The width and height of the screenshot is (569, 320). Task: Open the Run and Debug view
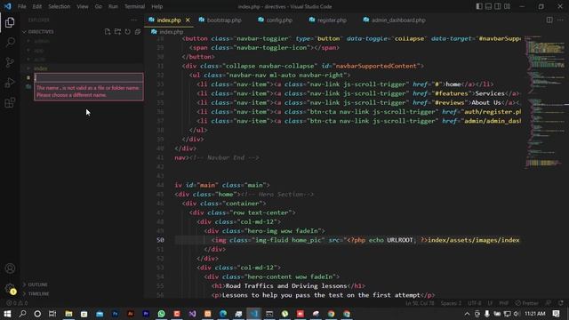tap(10, 83)
